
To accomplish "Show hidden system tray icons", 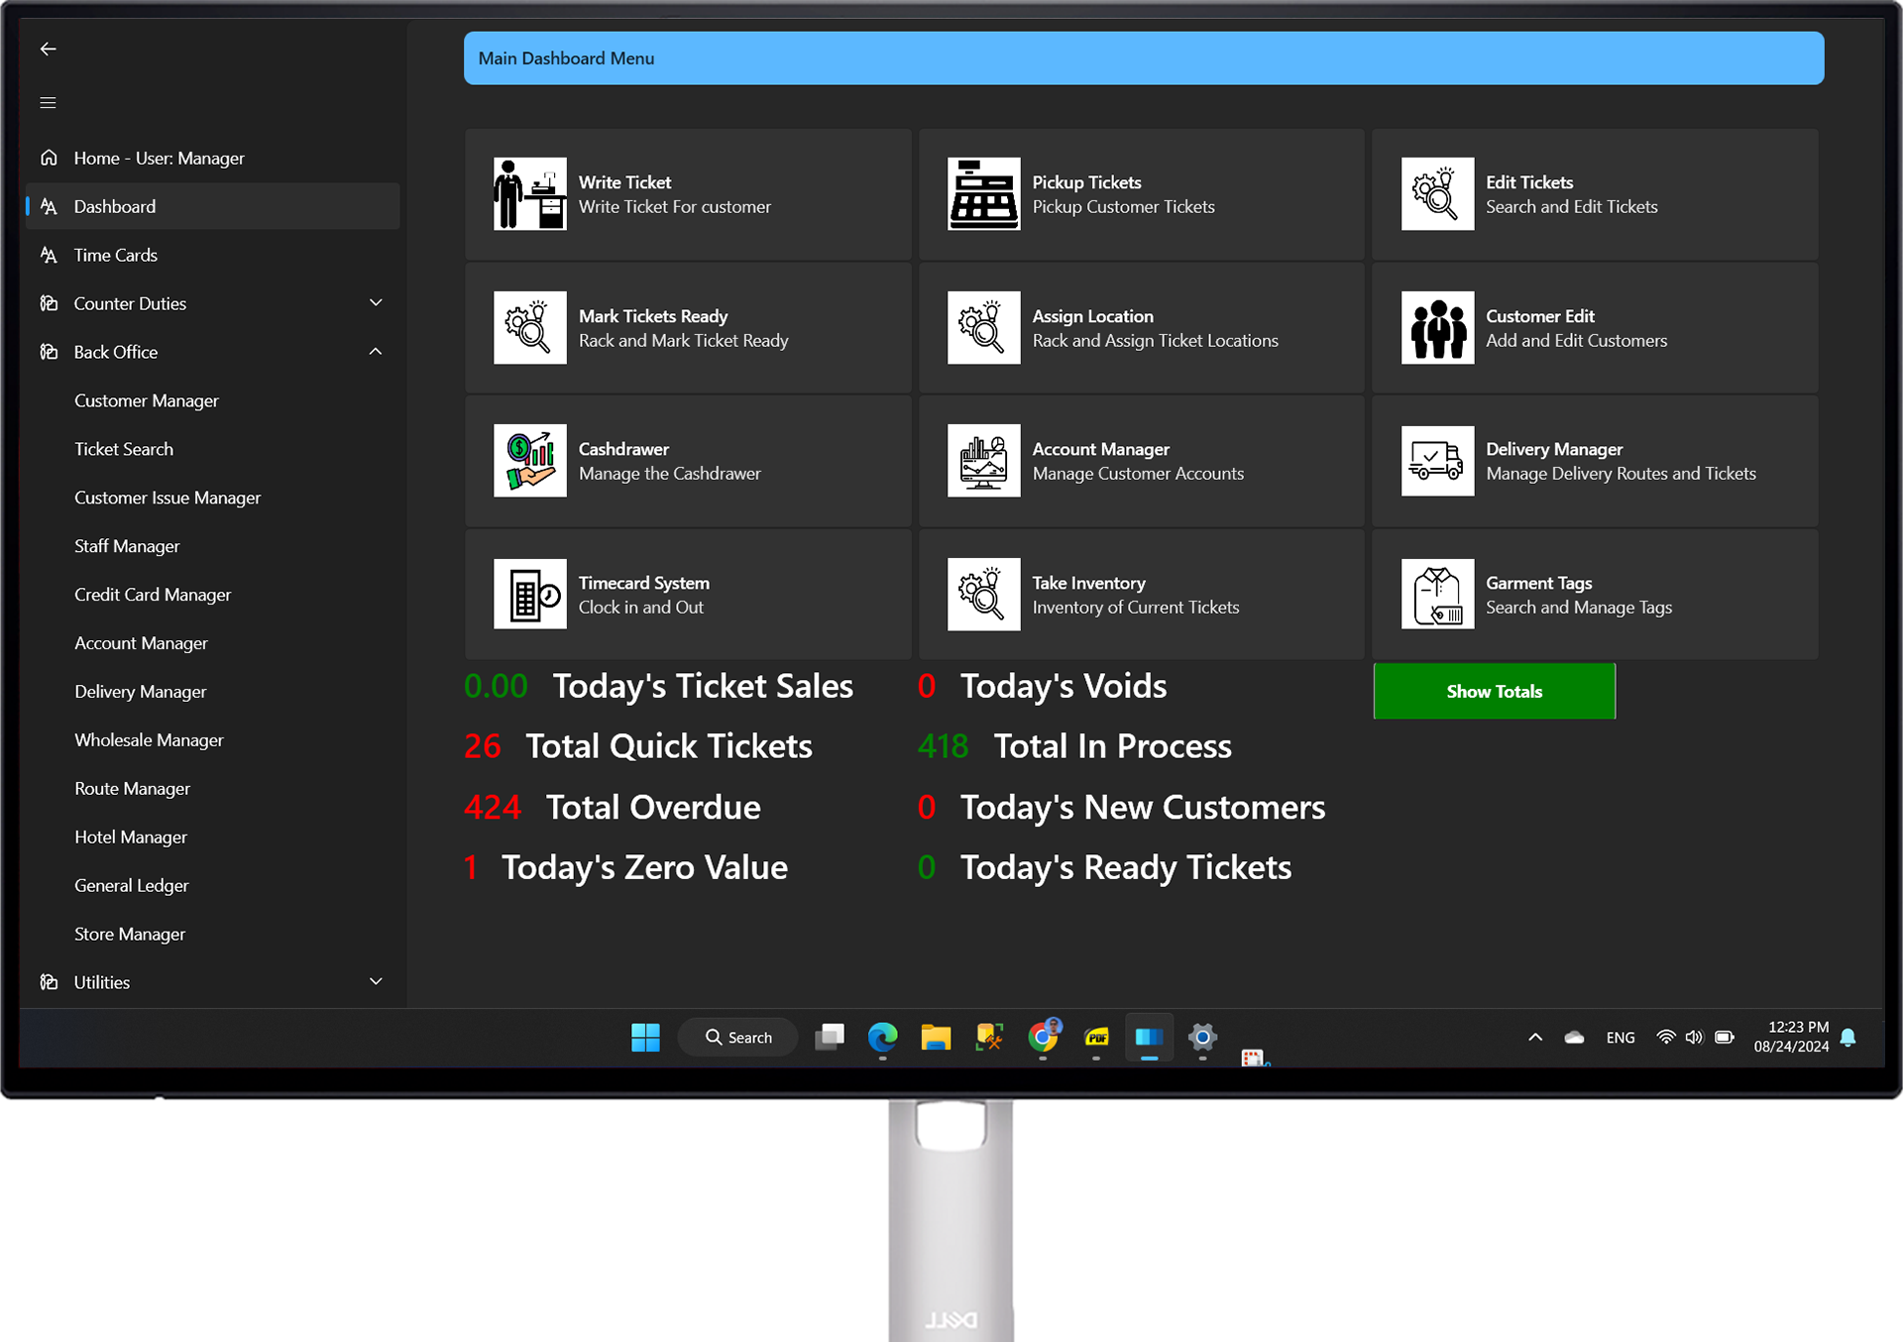I will pos(1535,1038).
